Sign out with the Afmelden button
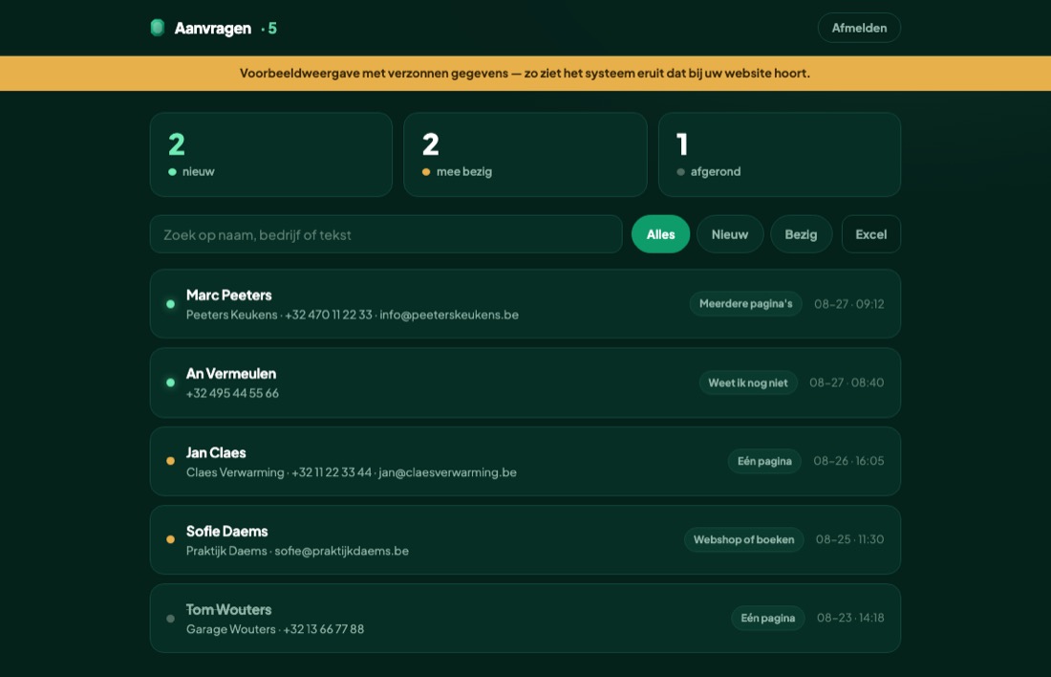This screenshot has height=677, width=1051. (859, 28)
